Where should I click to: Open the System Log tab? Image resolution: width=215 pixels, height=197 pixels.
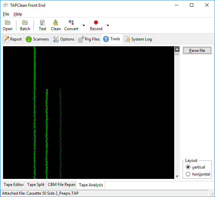pyautogui.click(x=138, y=39)
